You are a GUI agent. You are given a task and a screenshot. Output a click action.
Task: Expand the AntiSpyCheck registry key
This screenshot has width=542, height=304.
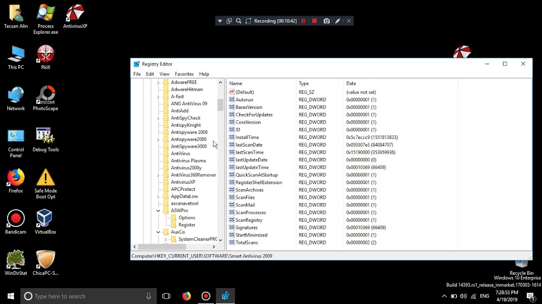tap(158, 118)
